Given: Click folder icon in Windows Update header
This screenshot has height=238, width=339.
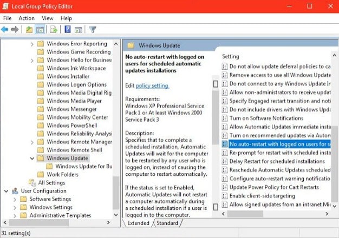Looking at the screenshot, I should coord(131,45).
